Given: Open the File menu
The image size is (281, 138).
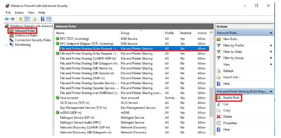Looking at the screenshot, I should (x=8, y=12).
